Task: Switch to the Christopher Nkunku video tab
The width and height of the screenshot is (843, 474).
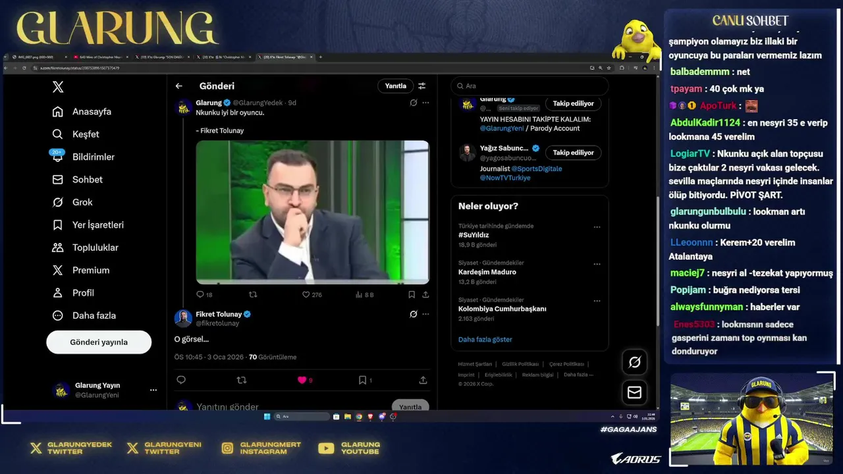Action: [101, 57]
